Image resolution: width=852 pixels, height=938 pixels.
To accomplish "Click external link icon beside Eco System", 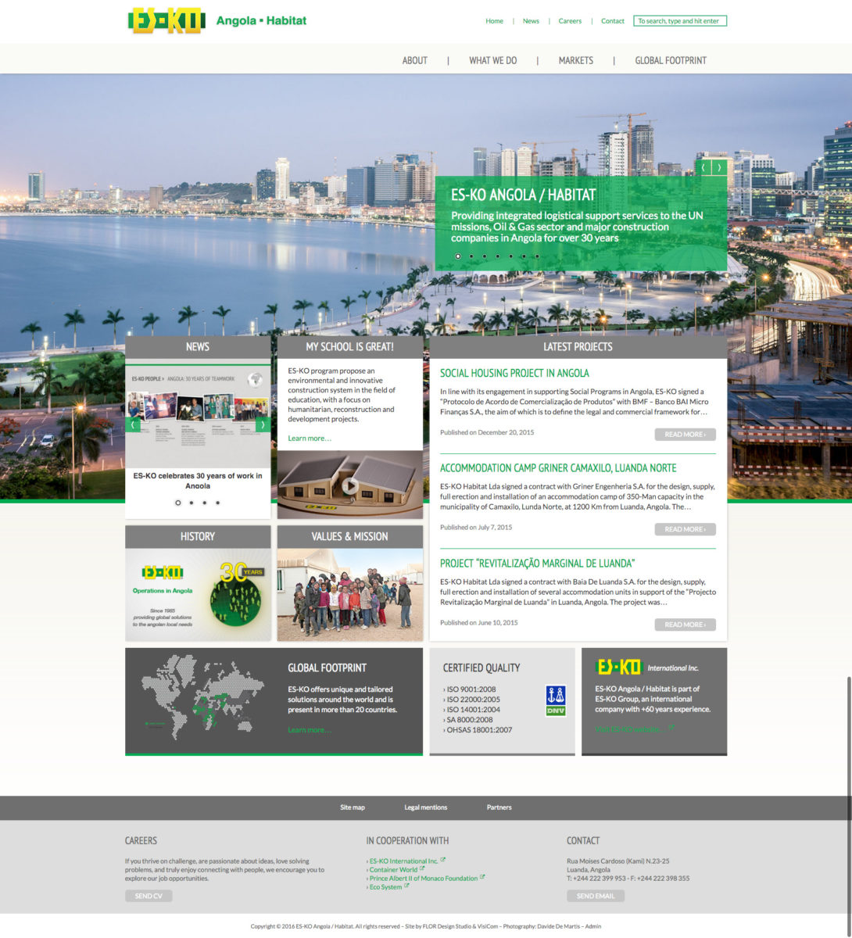I will 406,886.
